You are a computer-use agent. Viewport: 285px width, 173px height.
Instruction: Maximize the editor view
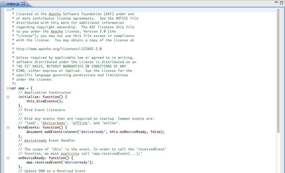coord(281,2)
